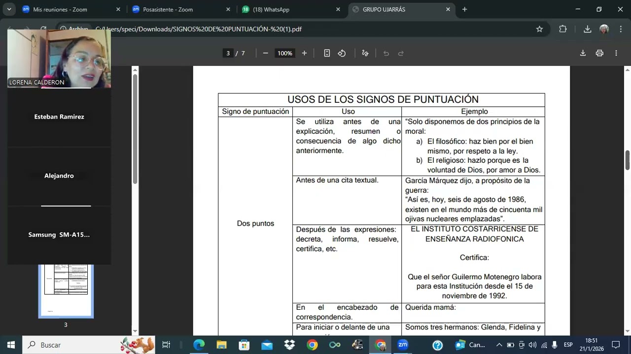Click the zoom out minus button
The height and width of the screenshot is (354, 631).
265,53
